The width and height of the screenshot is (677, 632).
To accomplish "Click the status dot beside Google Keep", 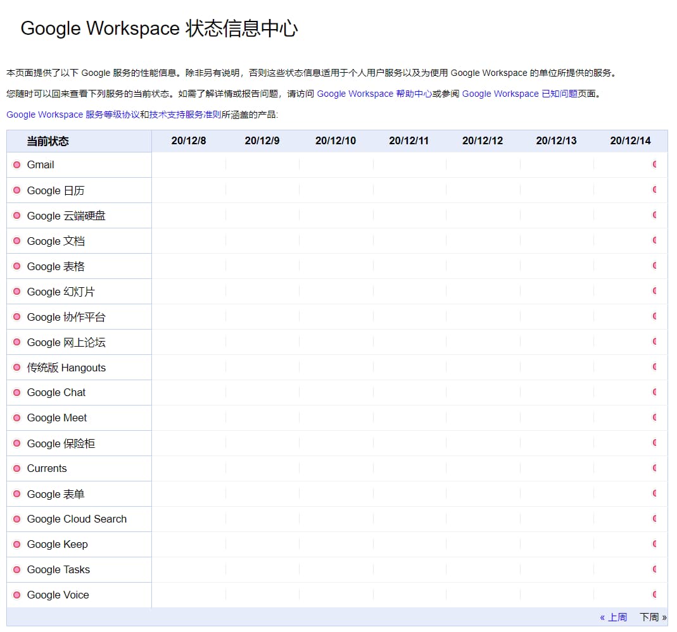I will (x=17, y=545).
